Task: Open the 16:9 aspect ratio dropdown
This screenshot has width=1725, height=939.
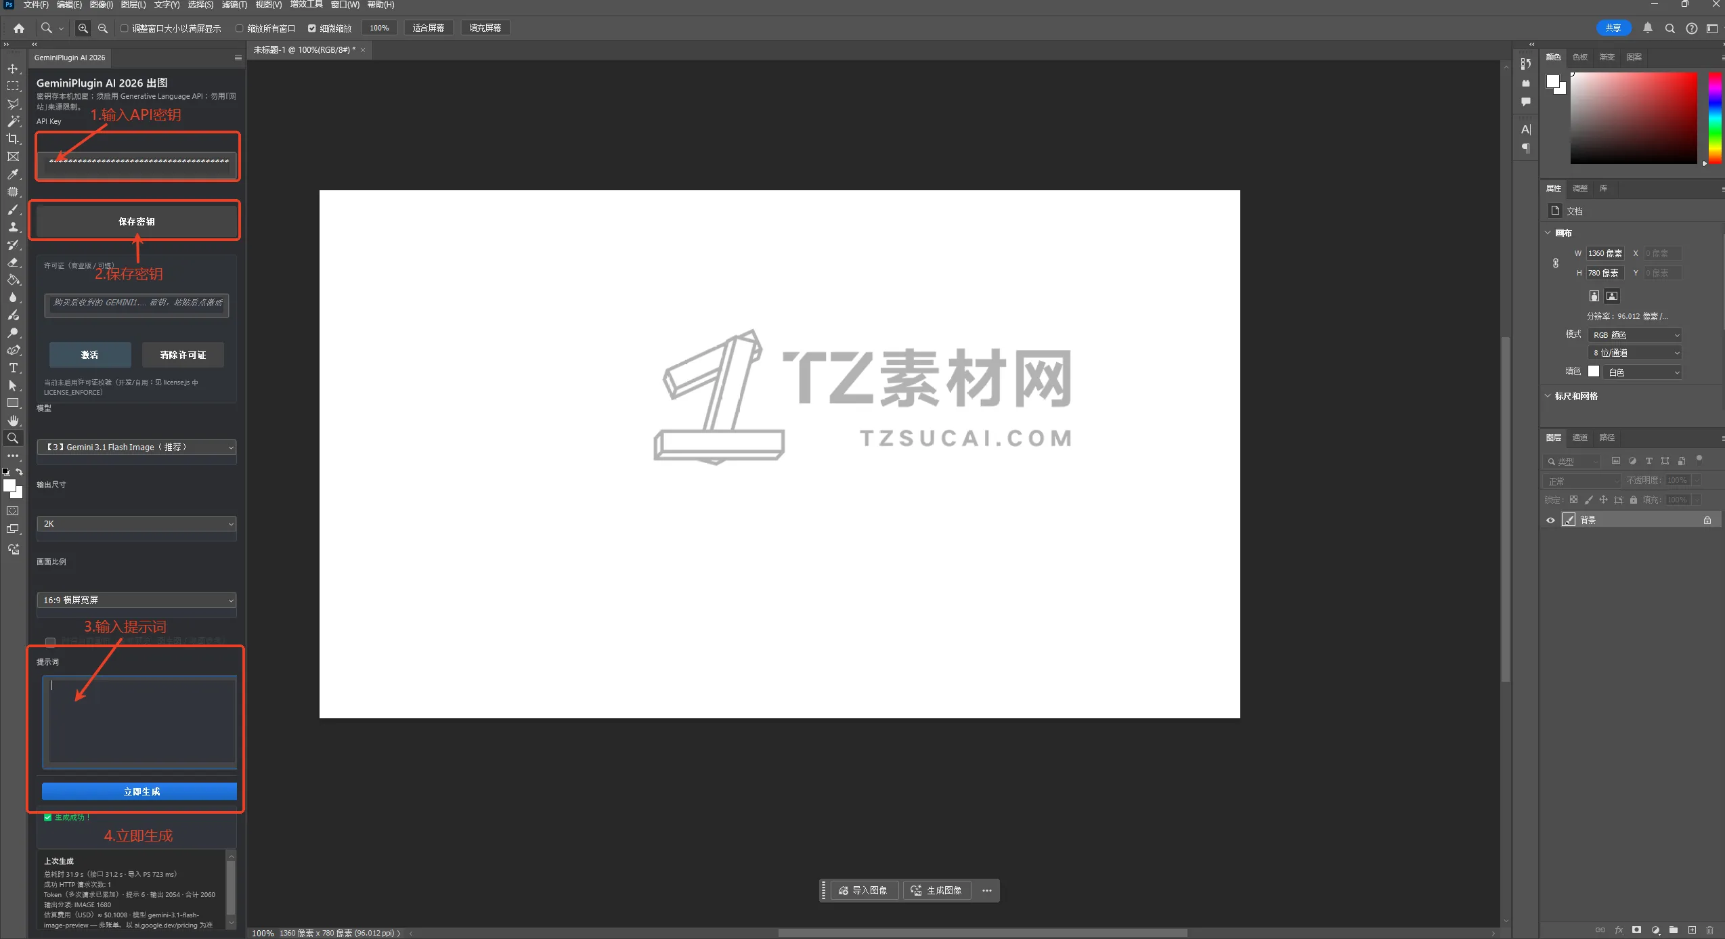Action: [136, 600]
